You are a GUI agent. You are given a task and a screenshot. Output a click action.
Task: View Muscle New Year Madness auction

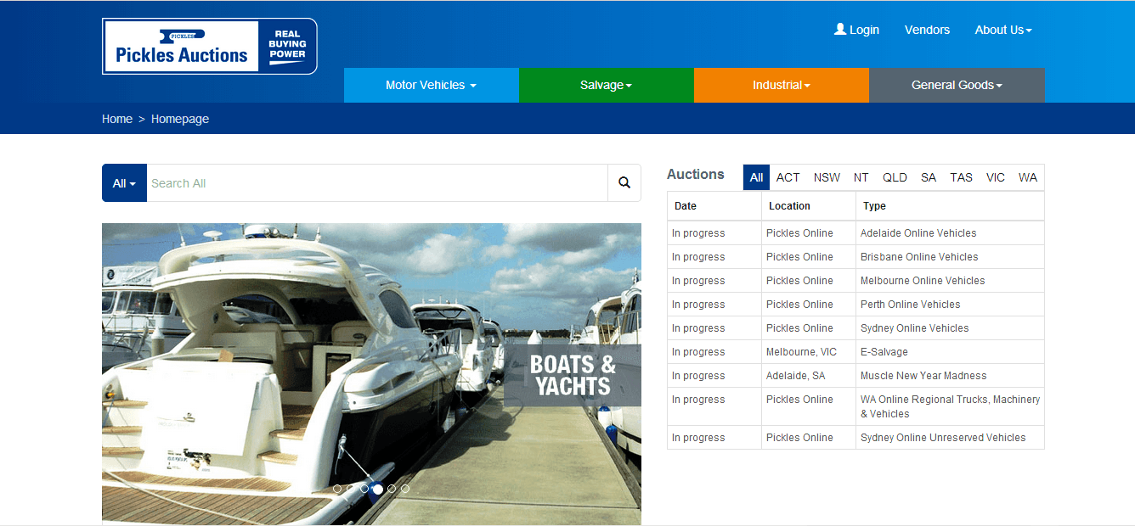click(923, 376)
